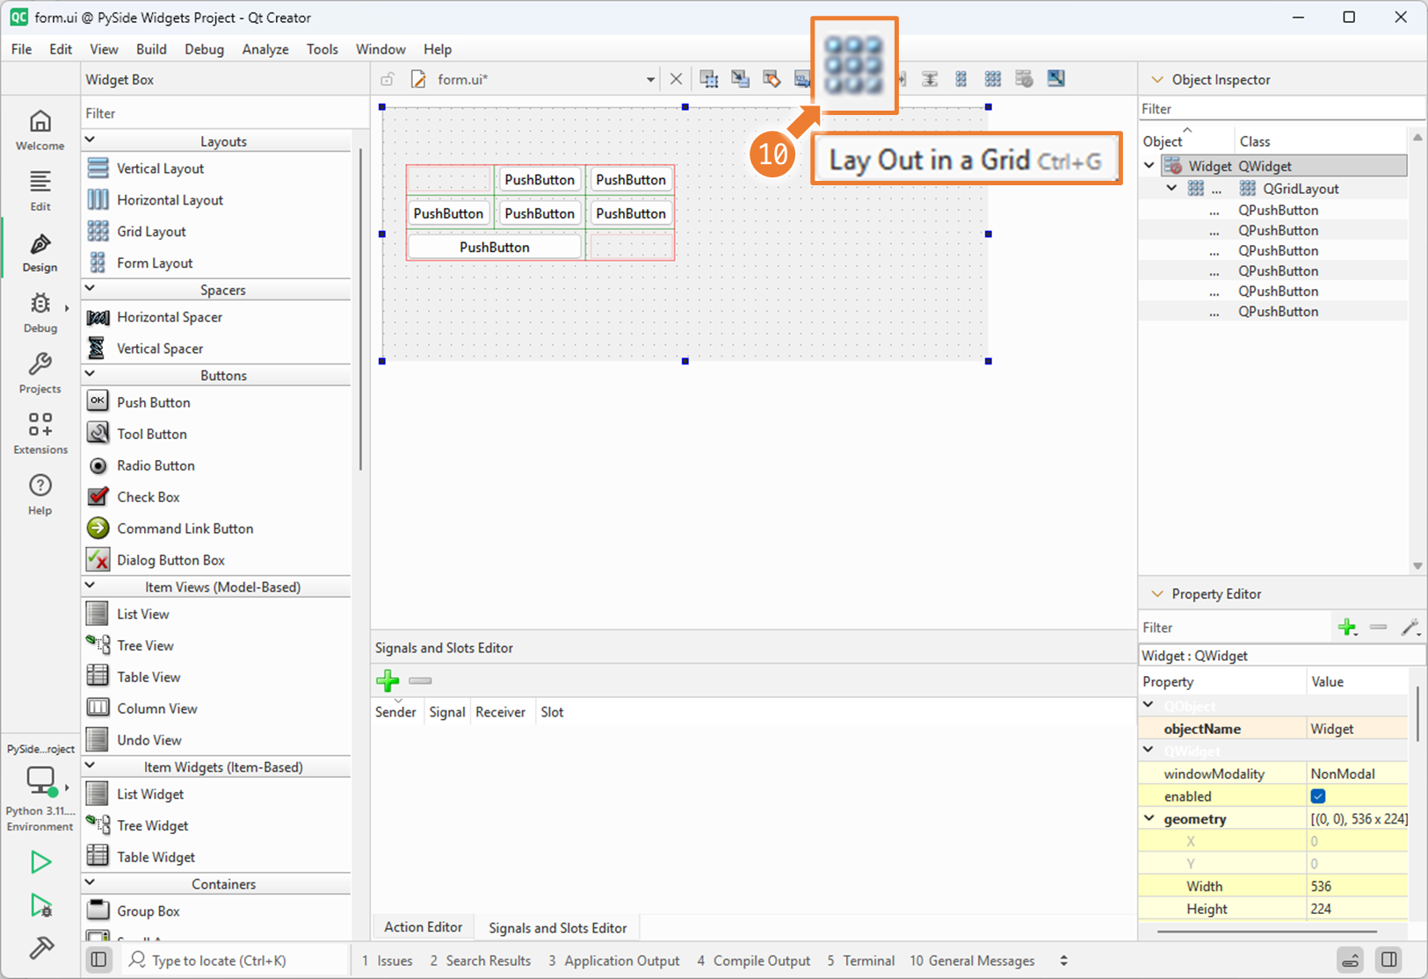The image size is (1428, 979).
Task: Switch to Design mode in the sidebar
Action: click(40, 252)
